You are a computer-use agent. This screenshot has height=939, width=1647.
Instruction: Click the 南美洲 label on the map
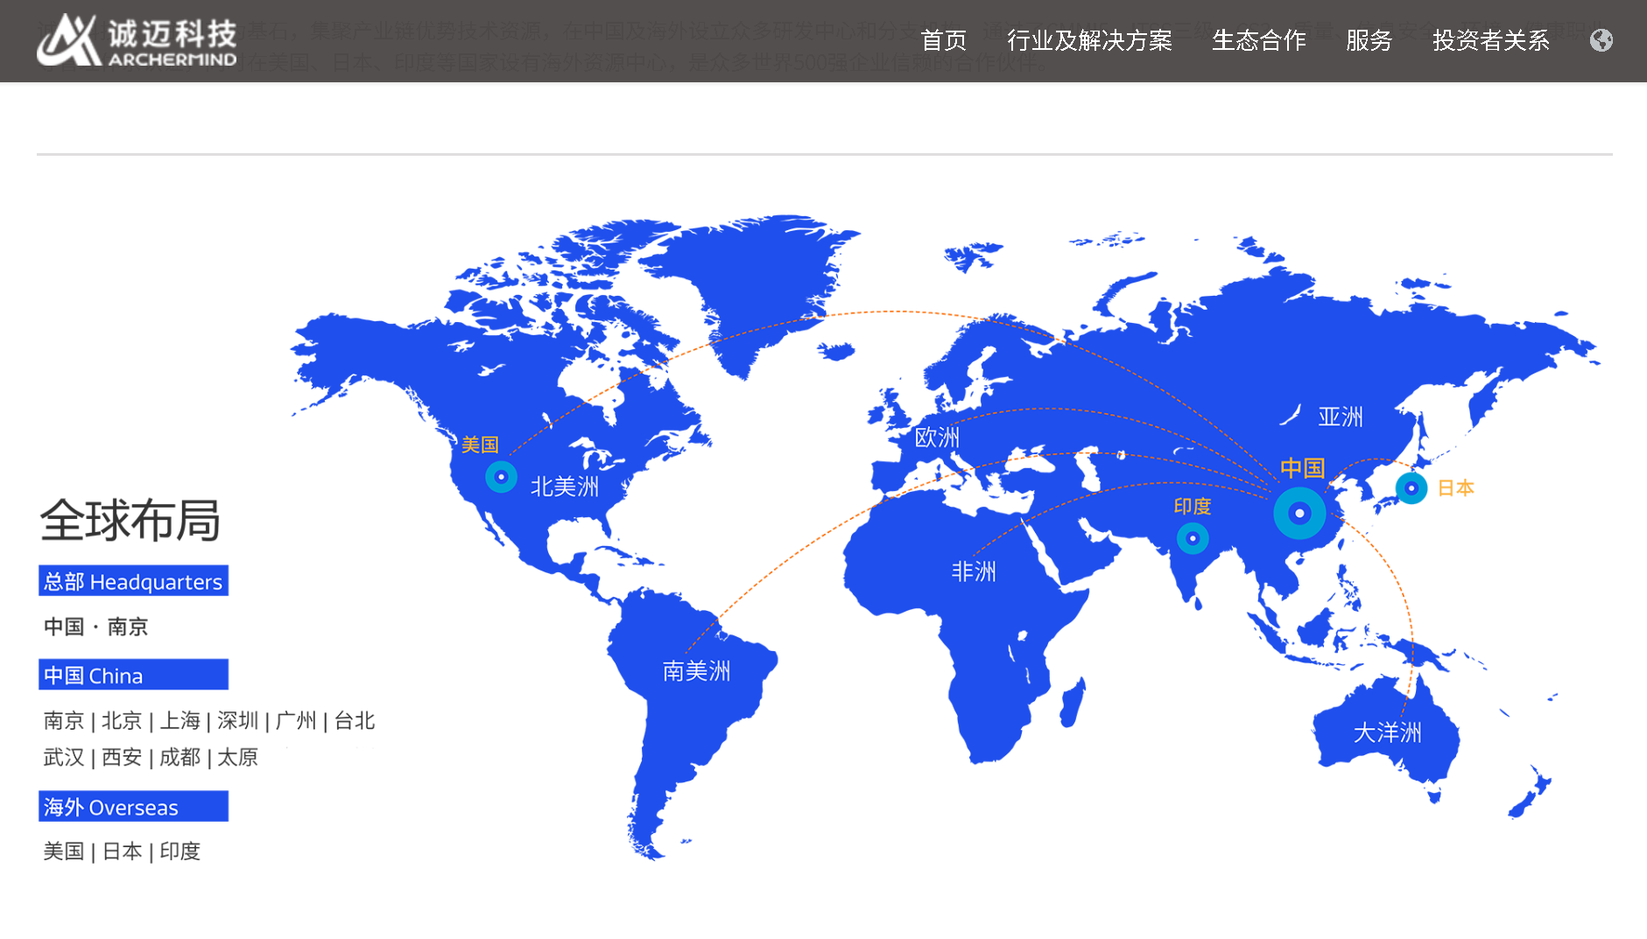coord(696,671)
